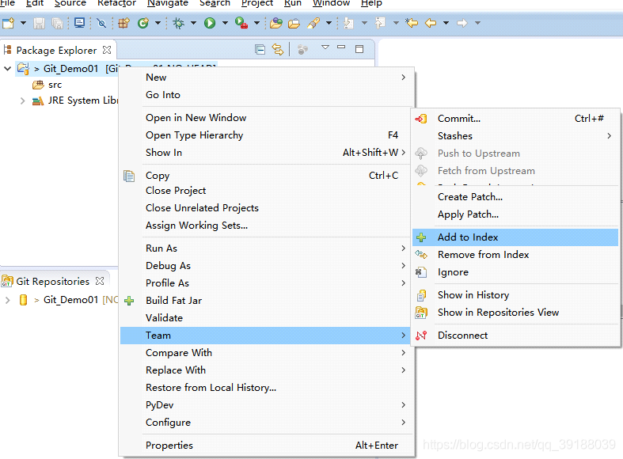Choose Close Project
The image size is (623, 459).
pos(267,191)
